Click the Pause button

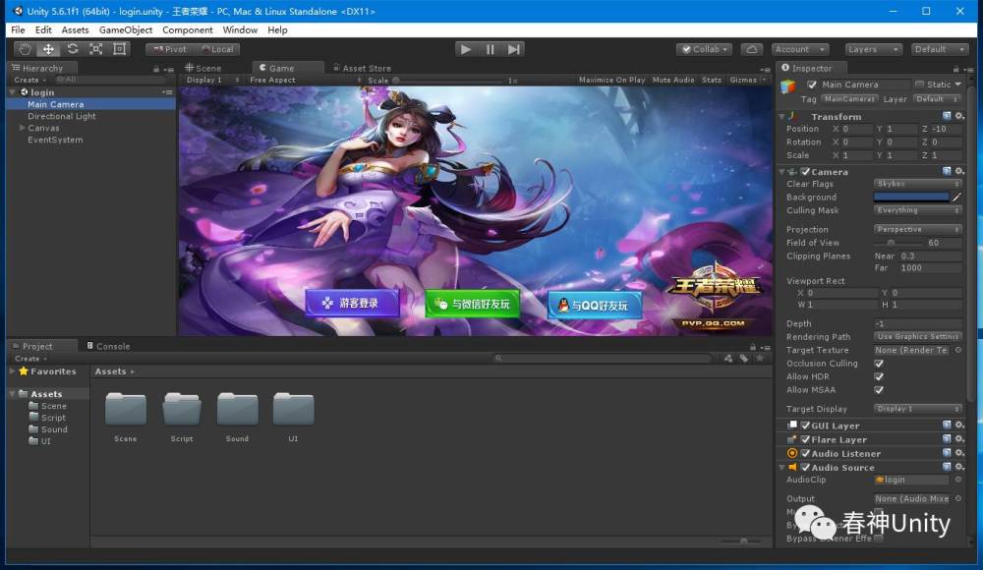(x=490, y=49)
